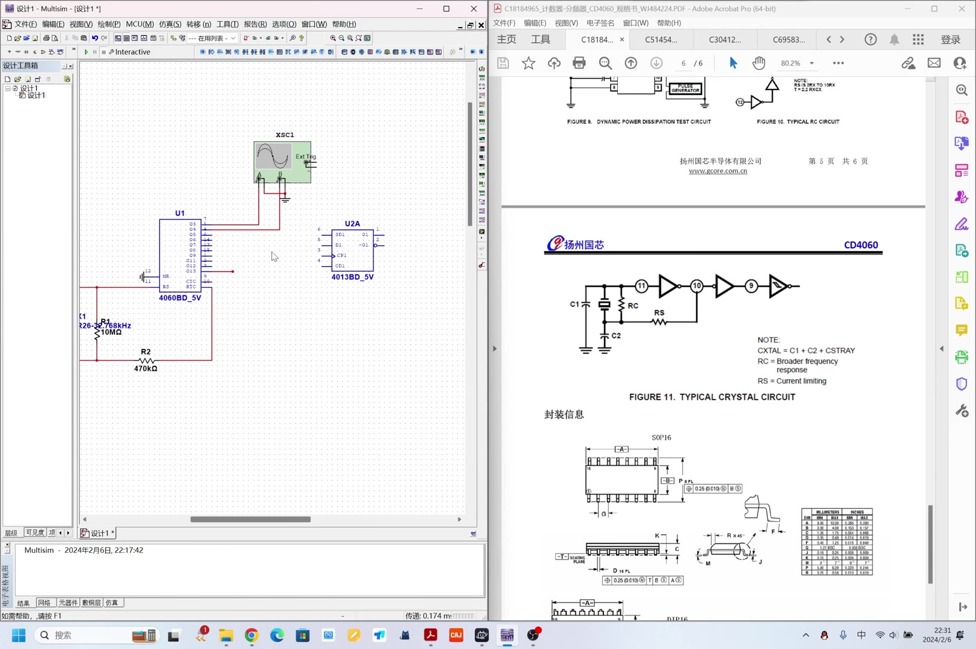Undo the last action in Multisim
This screenshot has width=976, height=649.
click(95, 38)
